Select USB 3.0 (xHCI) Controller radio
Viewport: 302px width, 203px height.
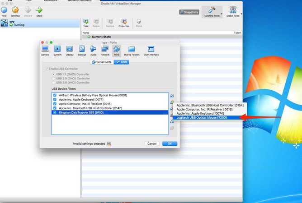click(53, 83)
